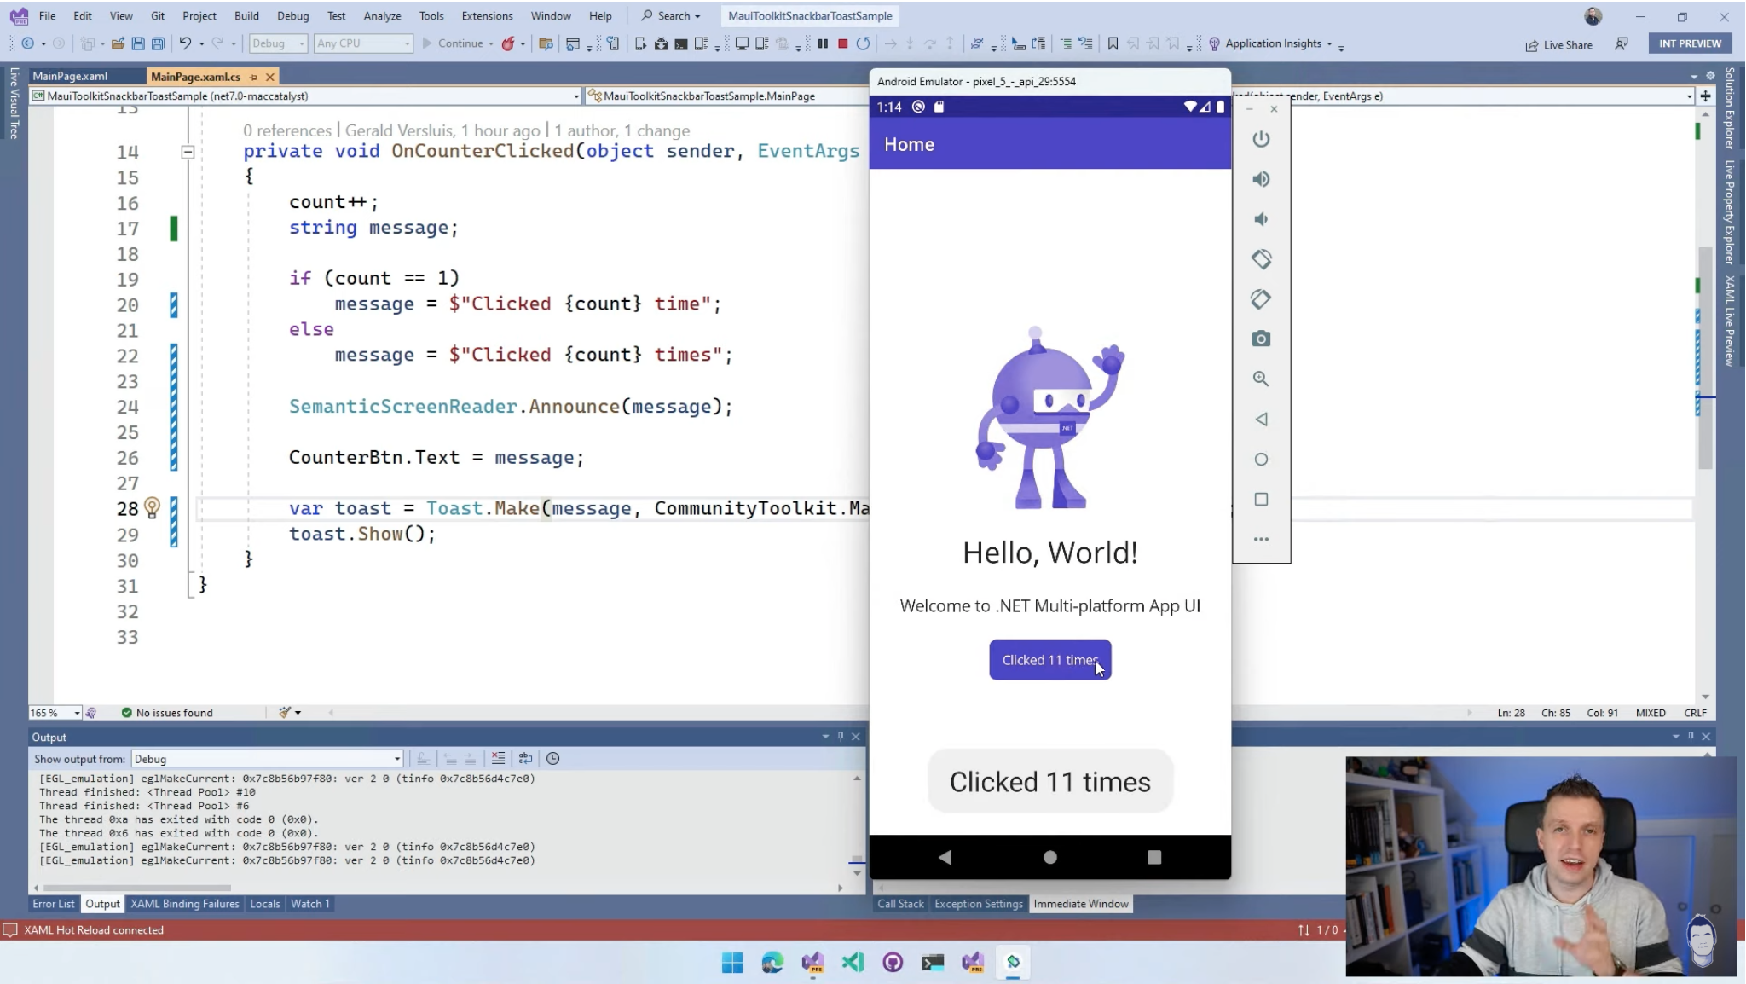Viewport: 1746px width, 984px height.
Task: Save the current file with Save icon
Action: 138,43
